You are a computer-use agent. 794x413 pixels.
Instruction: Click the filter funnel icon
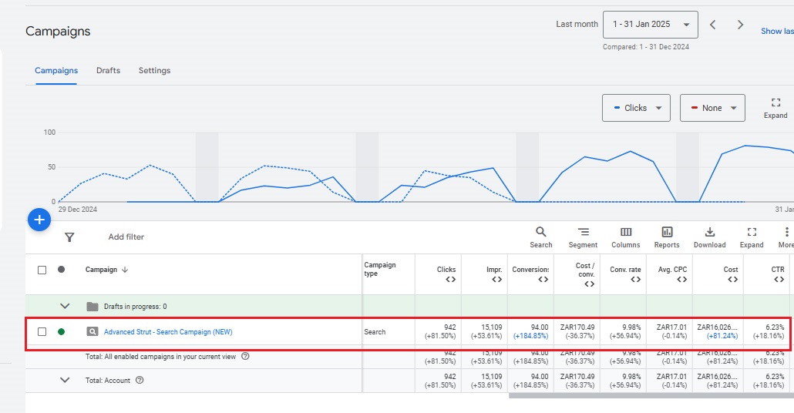point(69,237)
